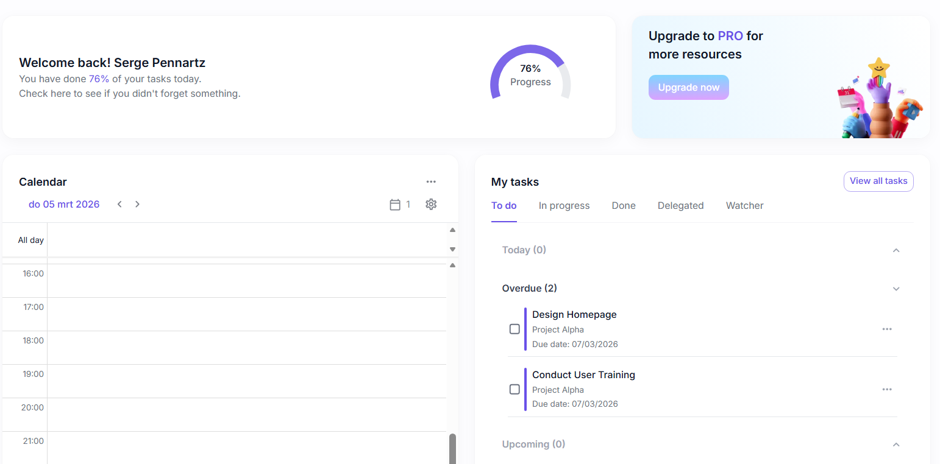Open the Design Homepage task title
This screenshot has height=464, width=940.
coord(574,314)
